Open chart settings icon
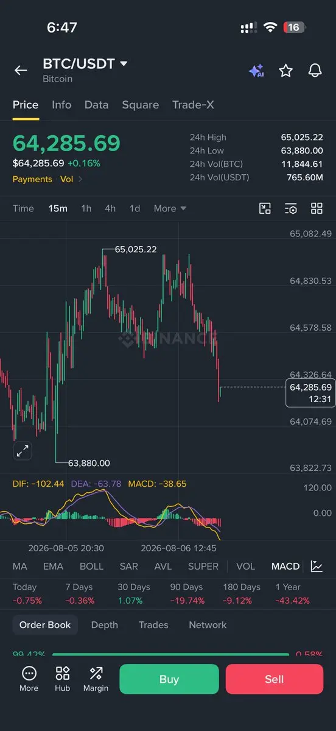 coord(291,208)
